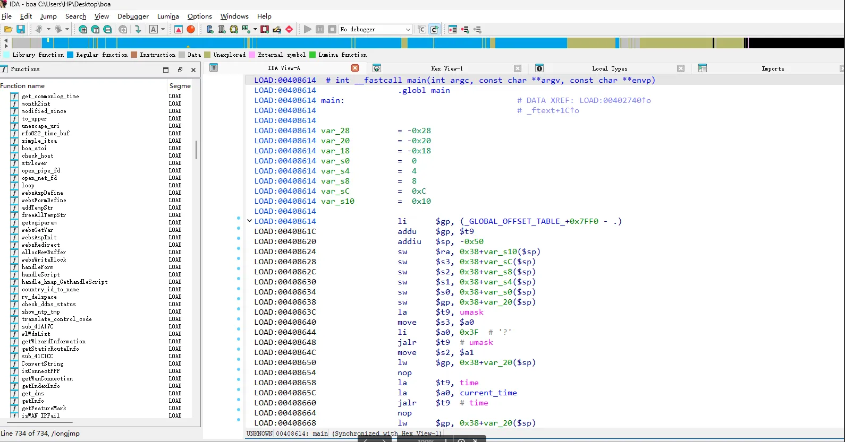This screenshot has height=442, width=845.
Task: Open the Debugger menu
Action: tap(133, 16)
